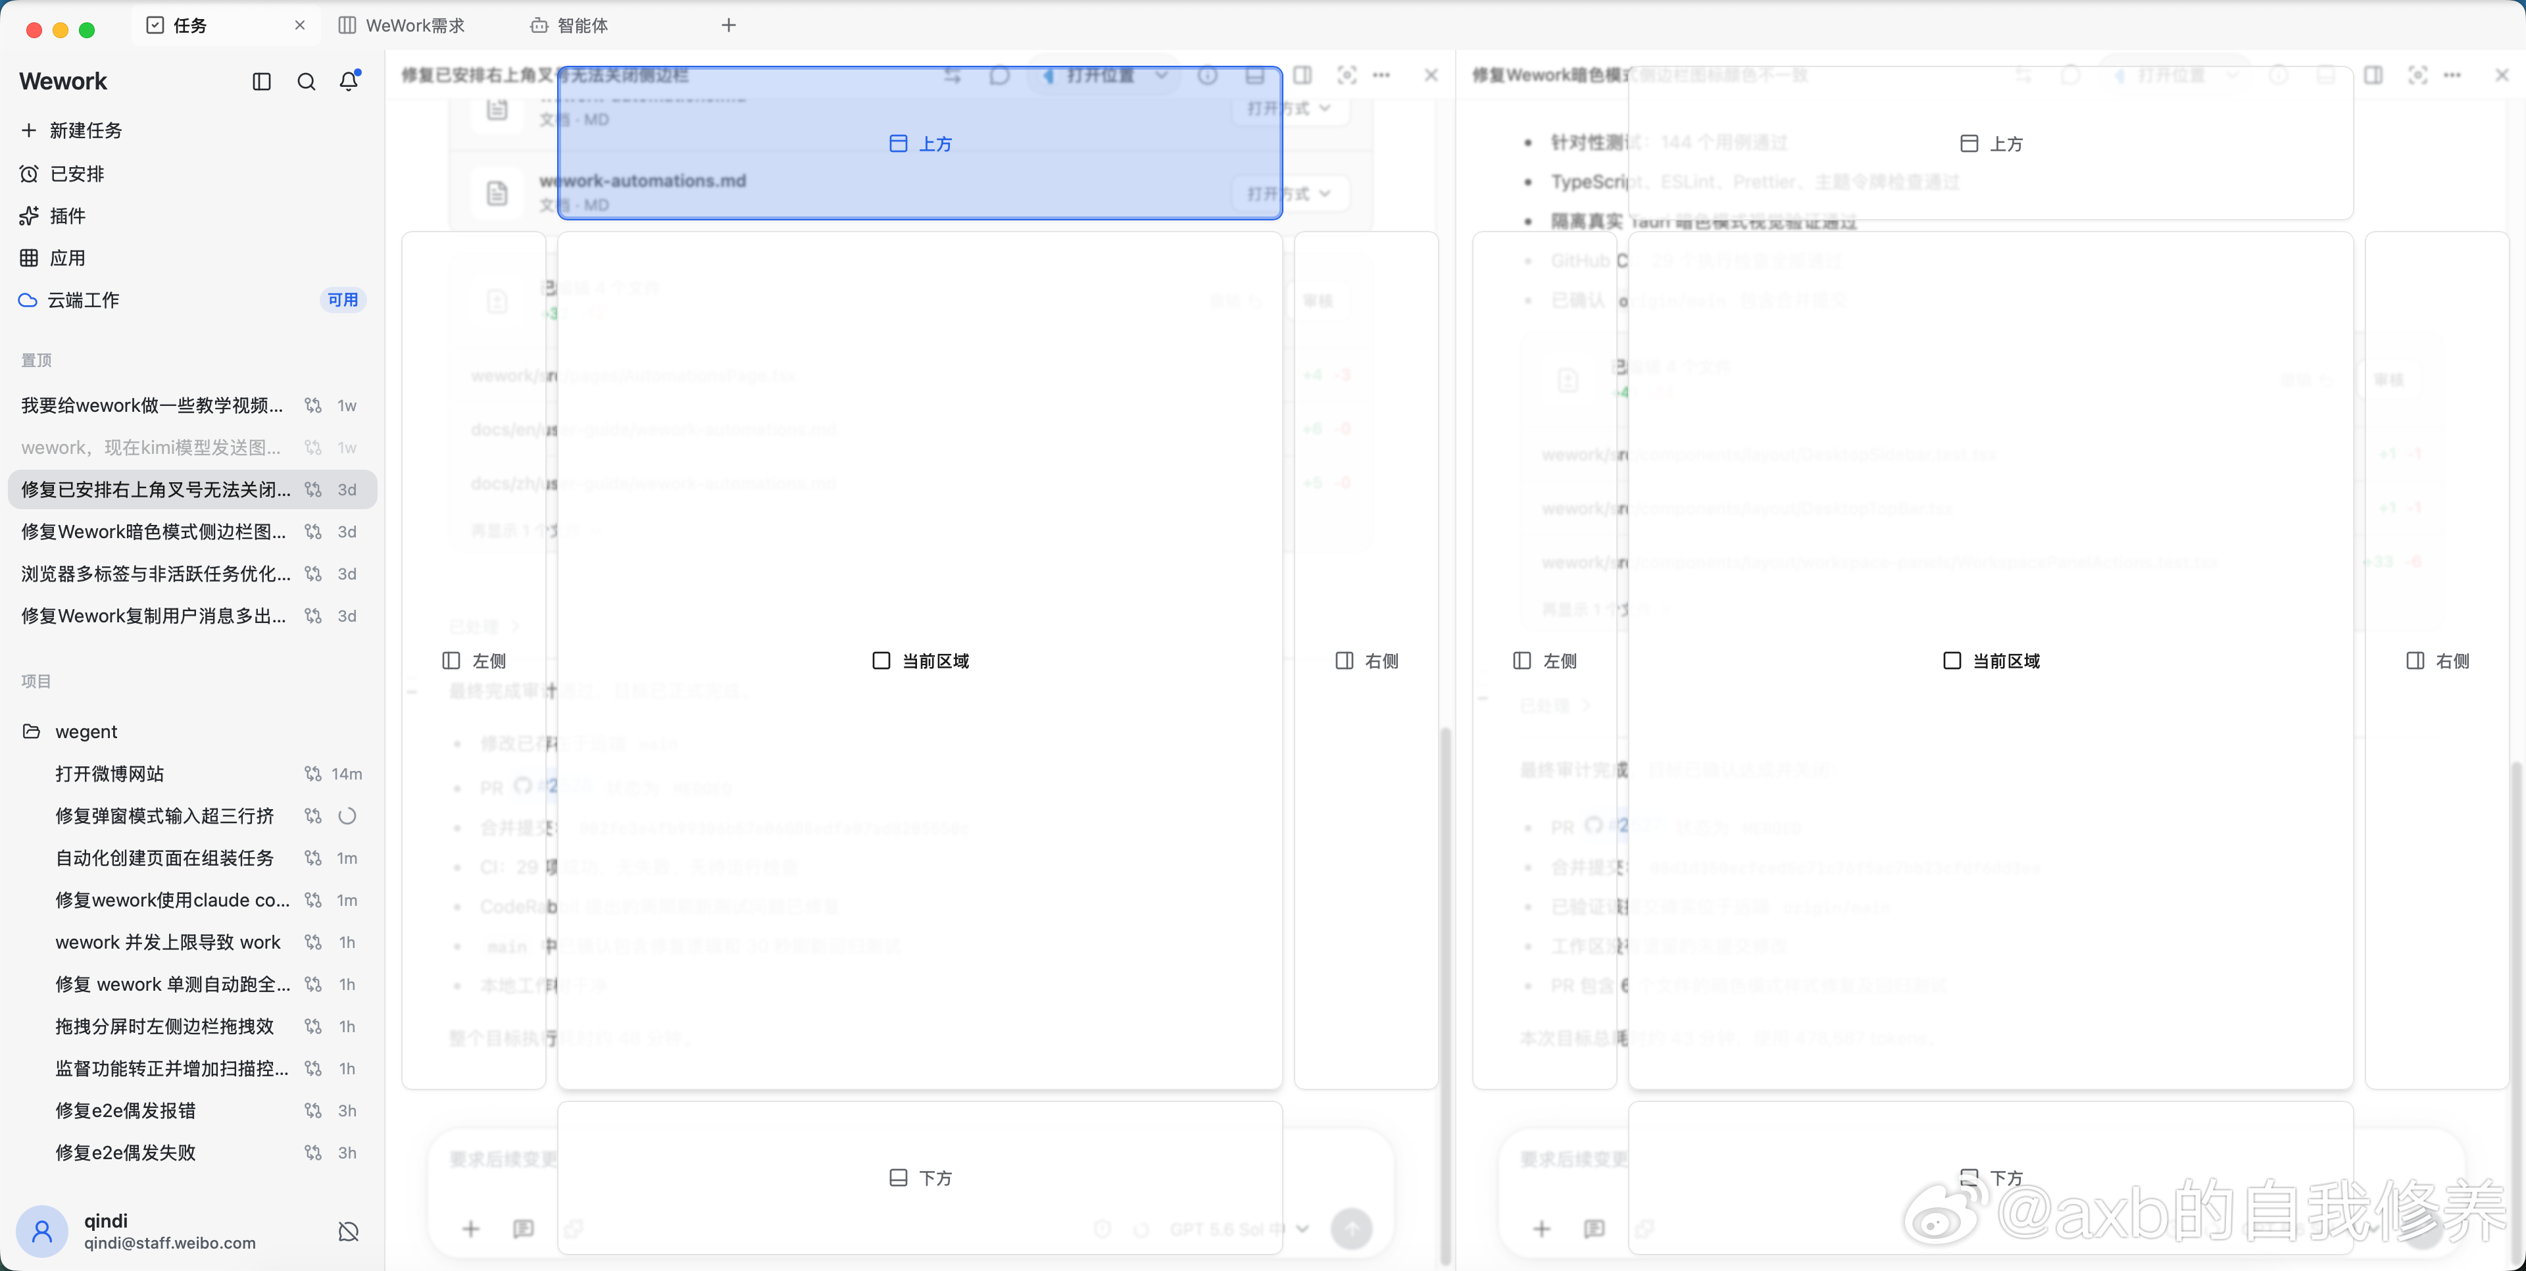Close the 任务 tab

click(300, 26)
